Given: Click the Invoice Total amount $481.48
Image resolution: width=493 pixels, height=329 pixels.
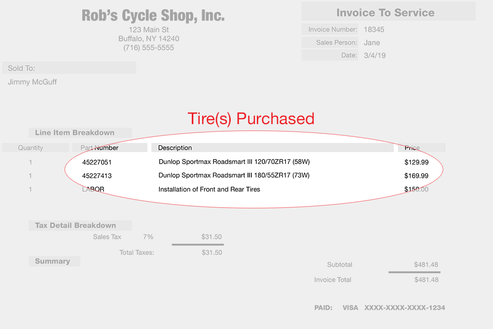Looking at the screenshot, I should 426,280.
